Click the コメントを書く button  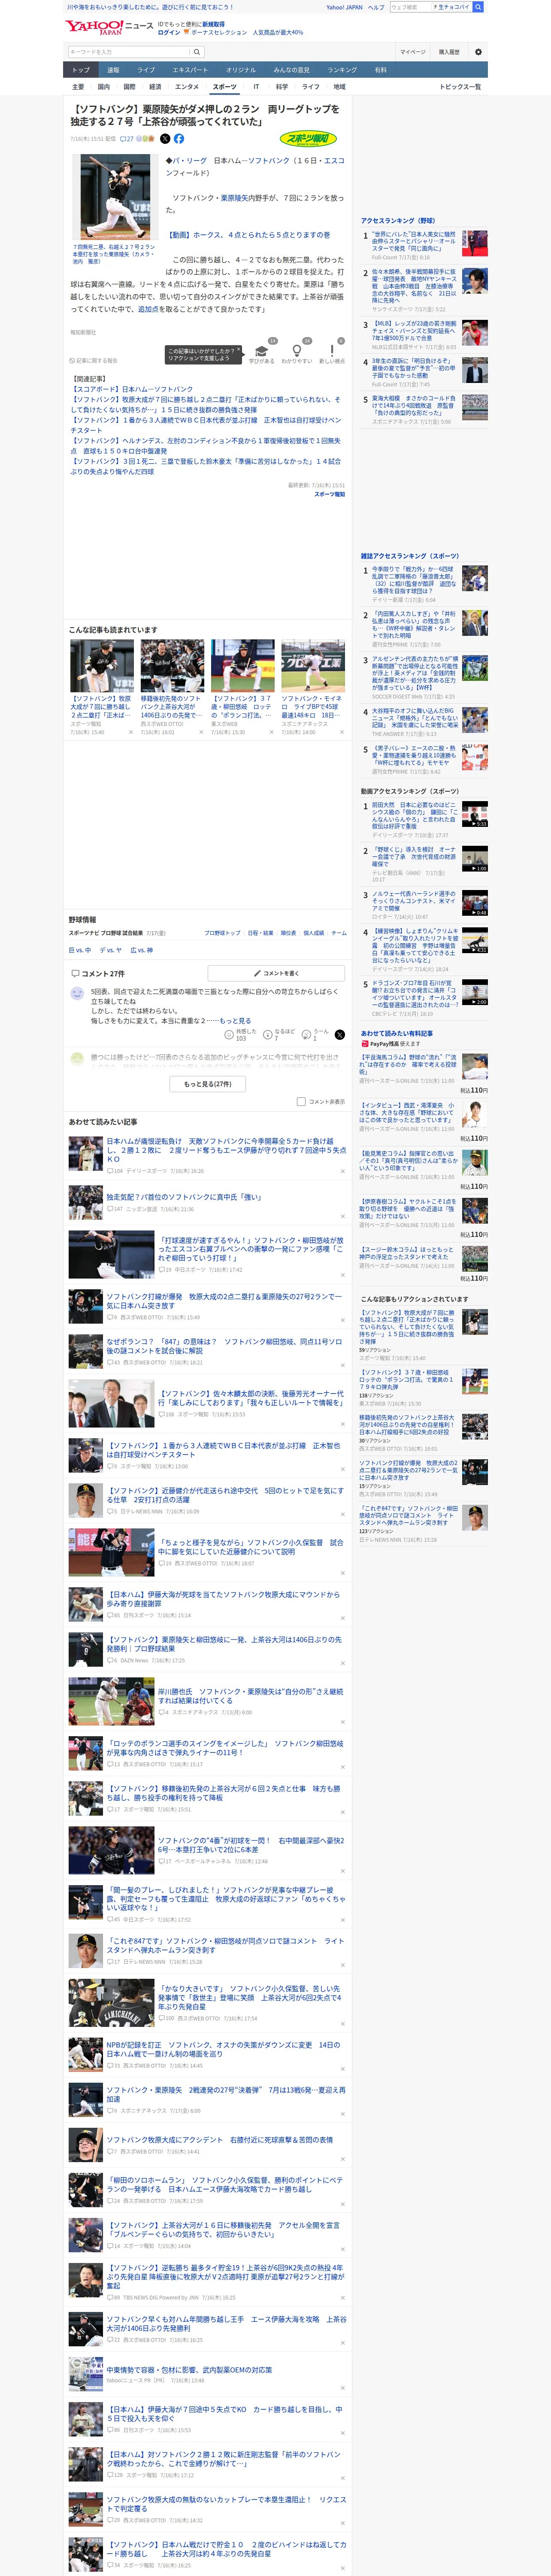pyautogui.click(x=276, y=973)
